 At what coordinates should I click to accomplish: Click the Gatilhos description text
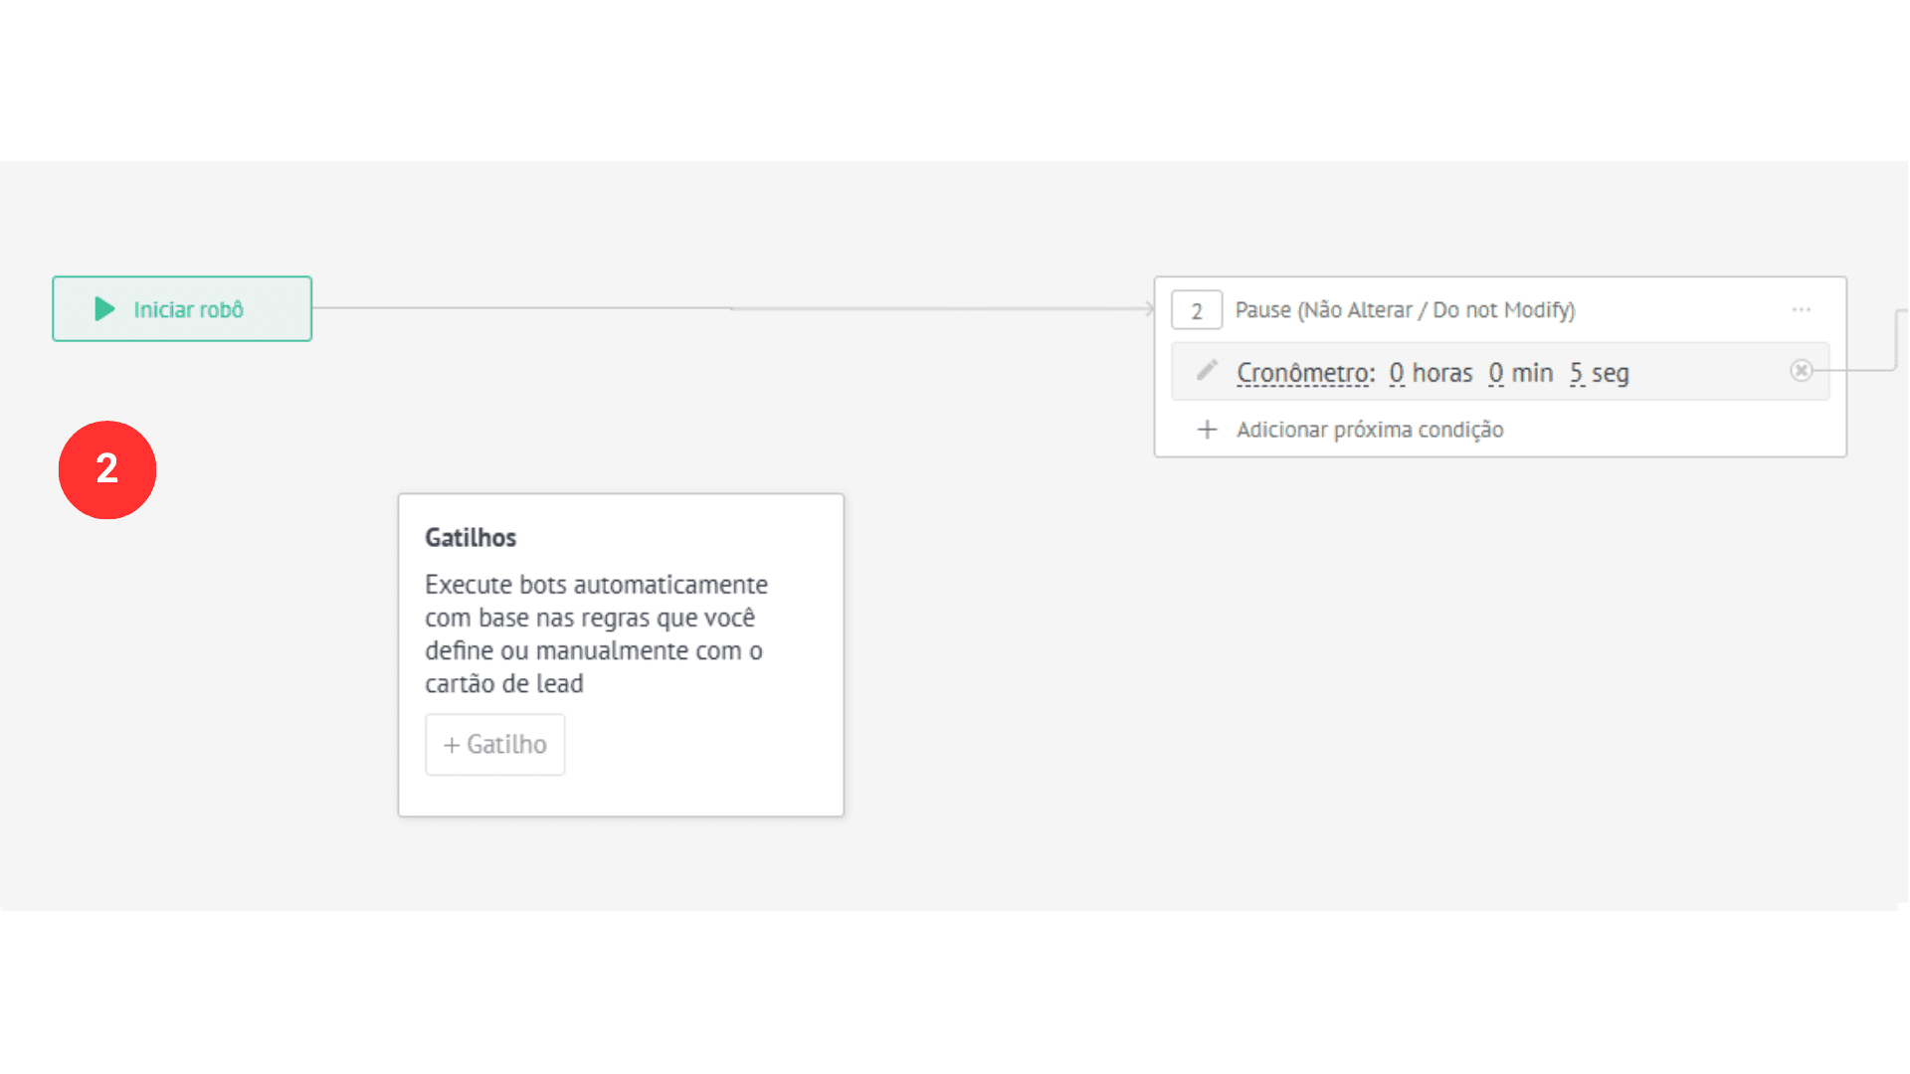pos(596,634)
